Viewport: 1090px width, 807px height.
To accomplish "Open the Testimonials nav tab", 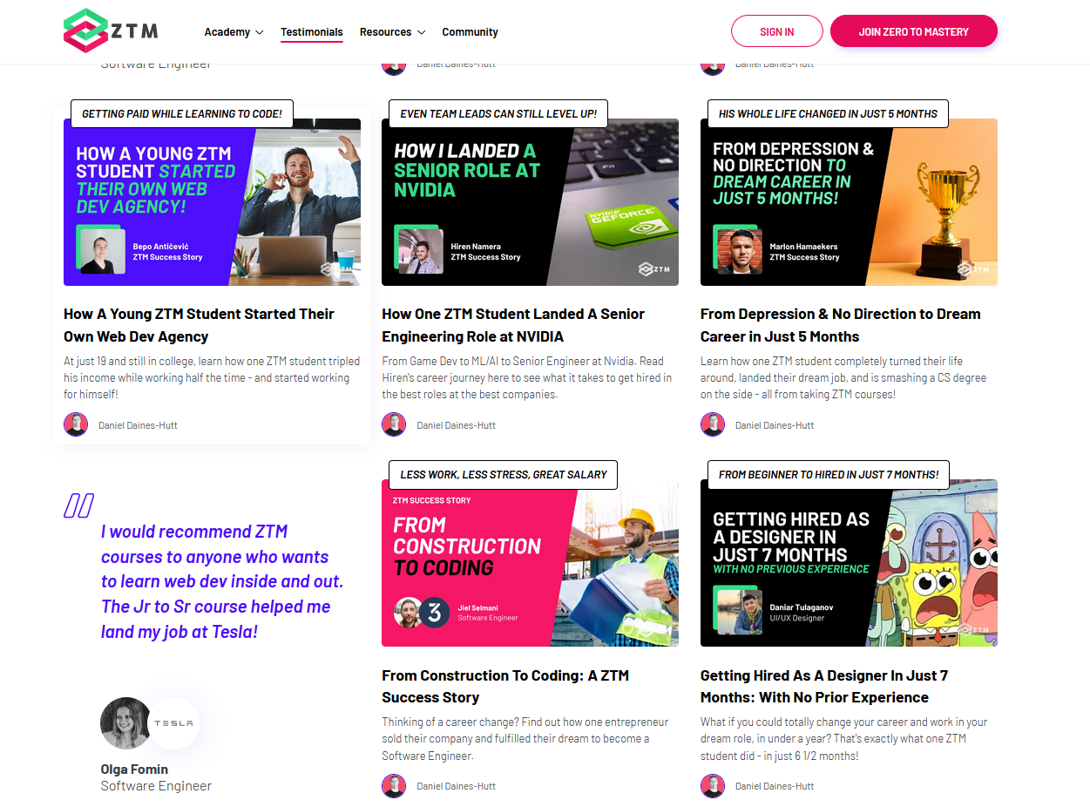I will click(x=312, y=32).
